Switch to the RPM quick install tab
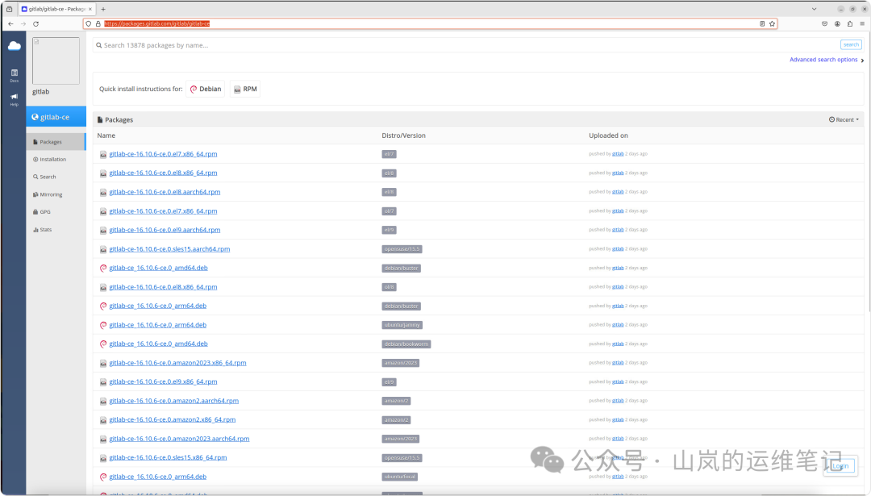Viewport: 871px width, 496px height. (244, 89)
